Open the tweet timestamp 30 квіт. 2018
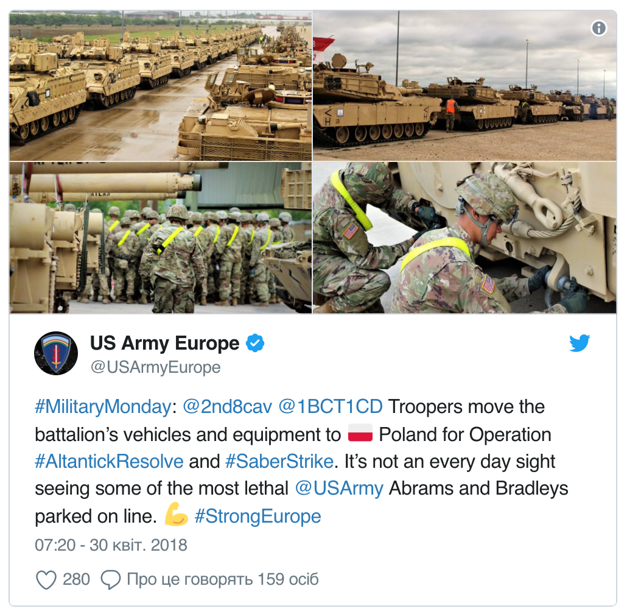The height and width of the screenshot is (614, 627). pos(111,545)
